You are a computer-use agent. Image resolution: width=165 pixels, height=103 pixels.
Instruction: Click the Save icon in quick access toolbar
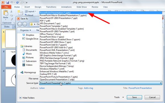(8, 3)
